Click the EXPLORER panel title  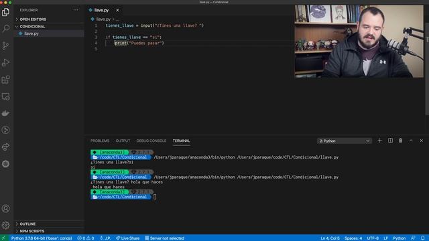29,10
